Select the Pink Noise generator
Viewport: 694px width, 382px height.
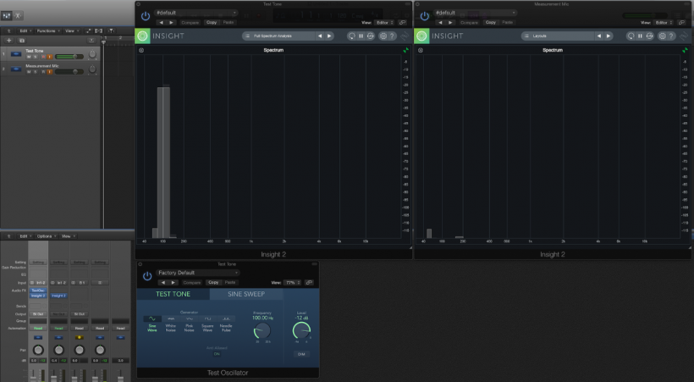click(x=189, y=322)
